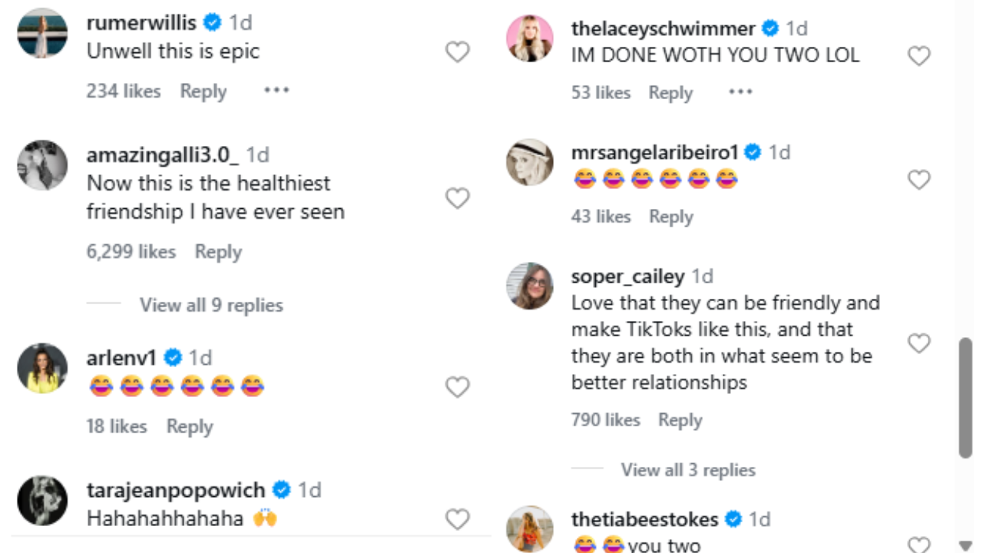Open more options for rumerwillis's comment
Screen dimensions: 983x553
[276, 91]
